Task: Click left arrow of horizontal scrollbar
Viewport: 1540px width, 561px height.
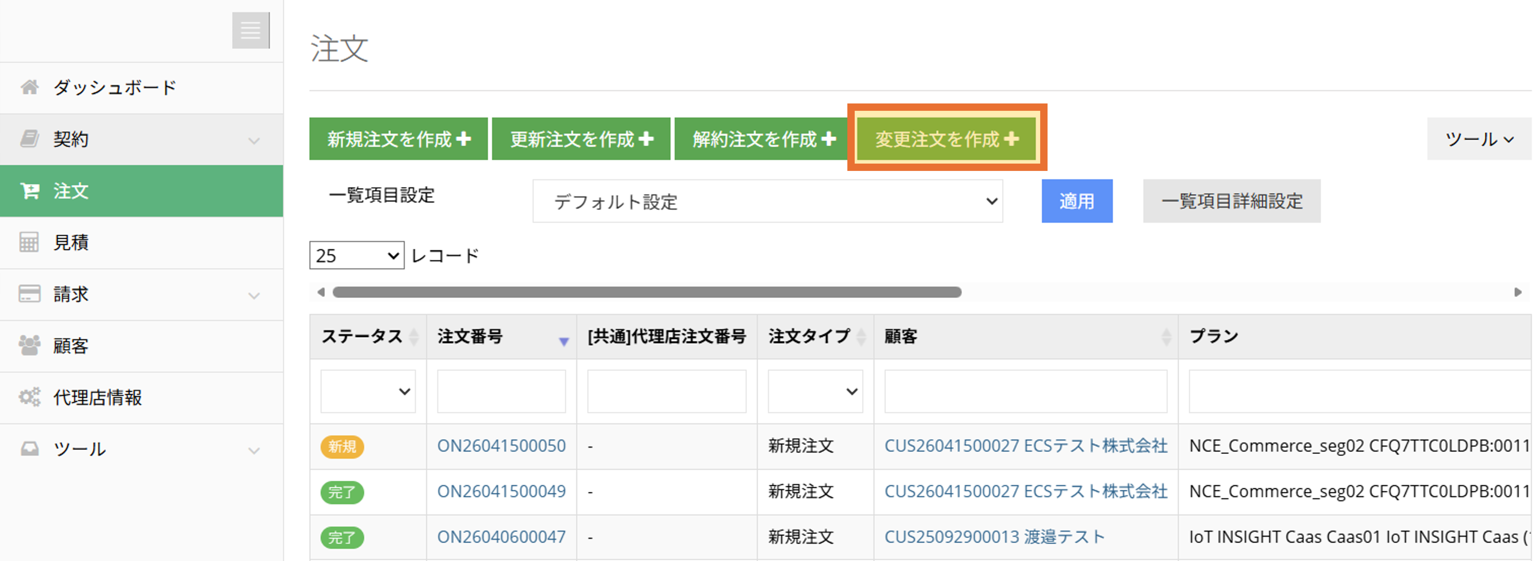Action: tap(321, 293)
